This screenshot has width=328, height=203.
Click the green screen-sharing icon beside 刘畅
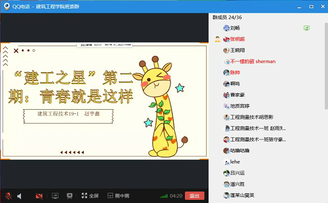(306, 28)
